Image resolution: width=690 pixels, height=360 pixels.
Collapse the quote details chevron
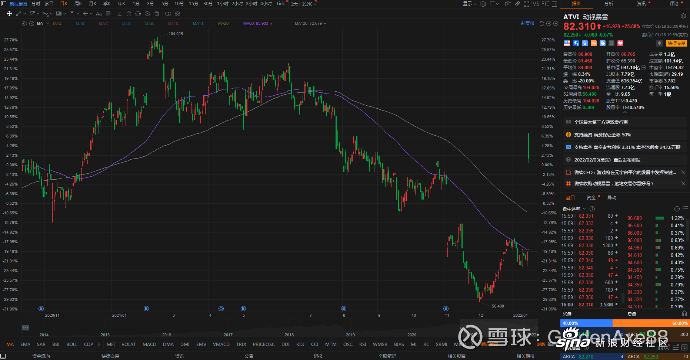[625, 112]
